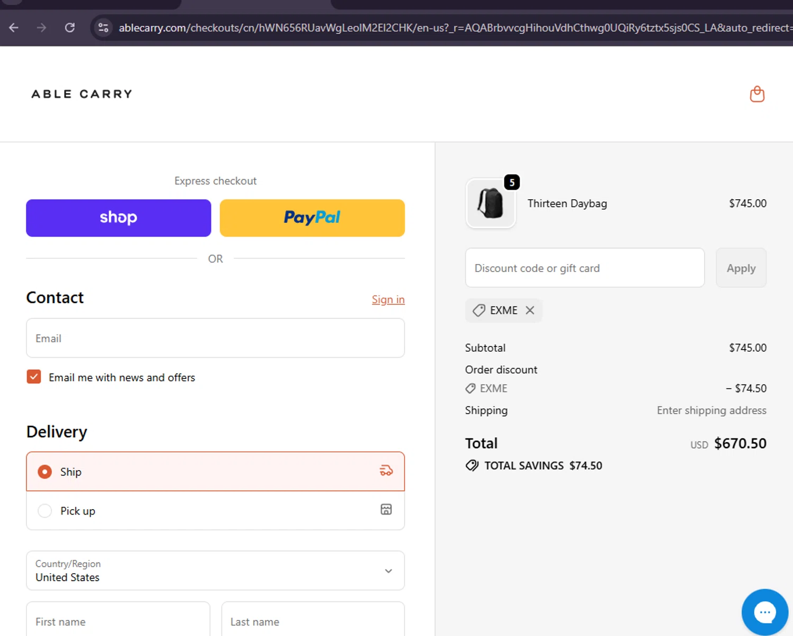This screenshot has width=793, height=636.
Task: Remove the EXME discount code
Action: point(530,310)
